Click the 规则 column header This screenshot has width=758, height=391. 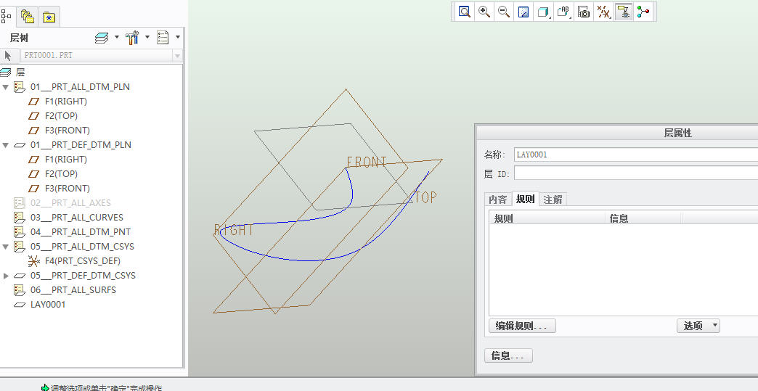pyautogui.click(x=547, y=218)
